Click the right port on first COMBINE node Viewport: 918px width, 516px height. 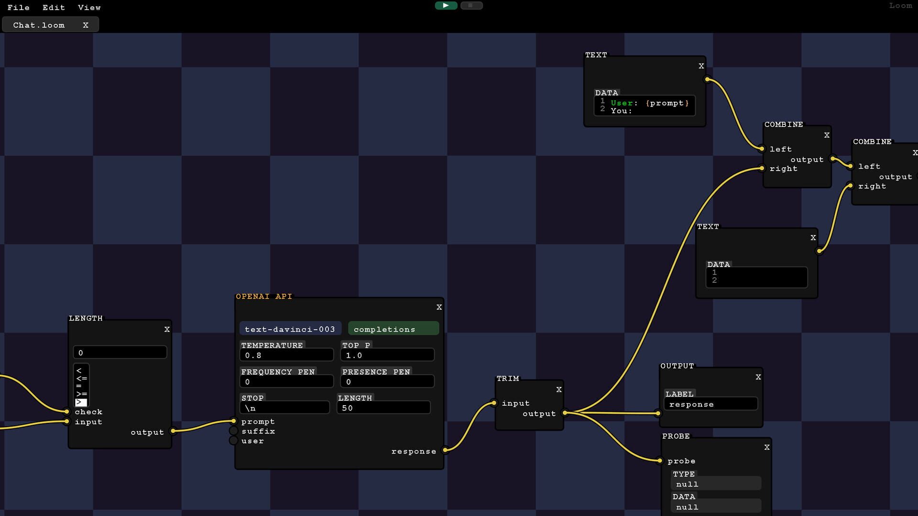pyautogui.click(x=762, y=168)
